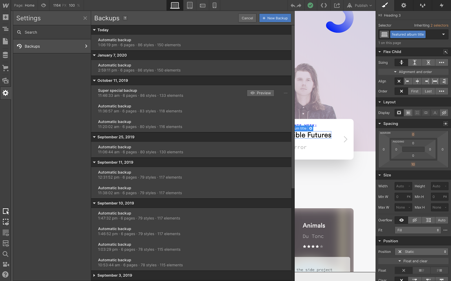451x281 pixels.
Task: Collapse the October 11, 2019 group
Action: click(x=94, y=81)
